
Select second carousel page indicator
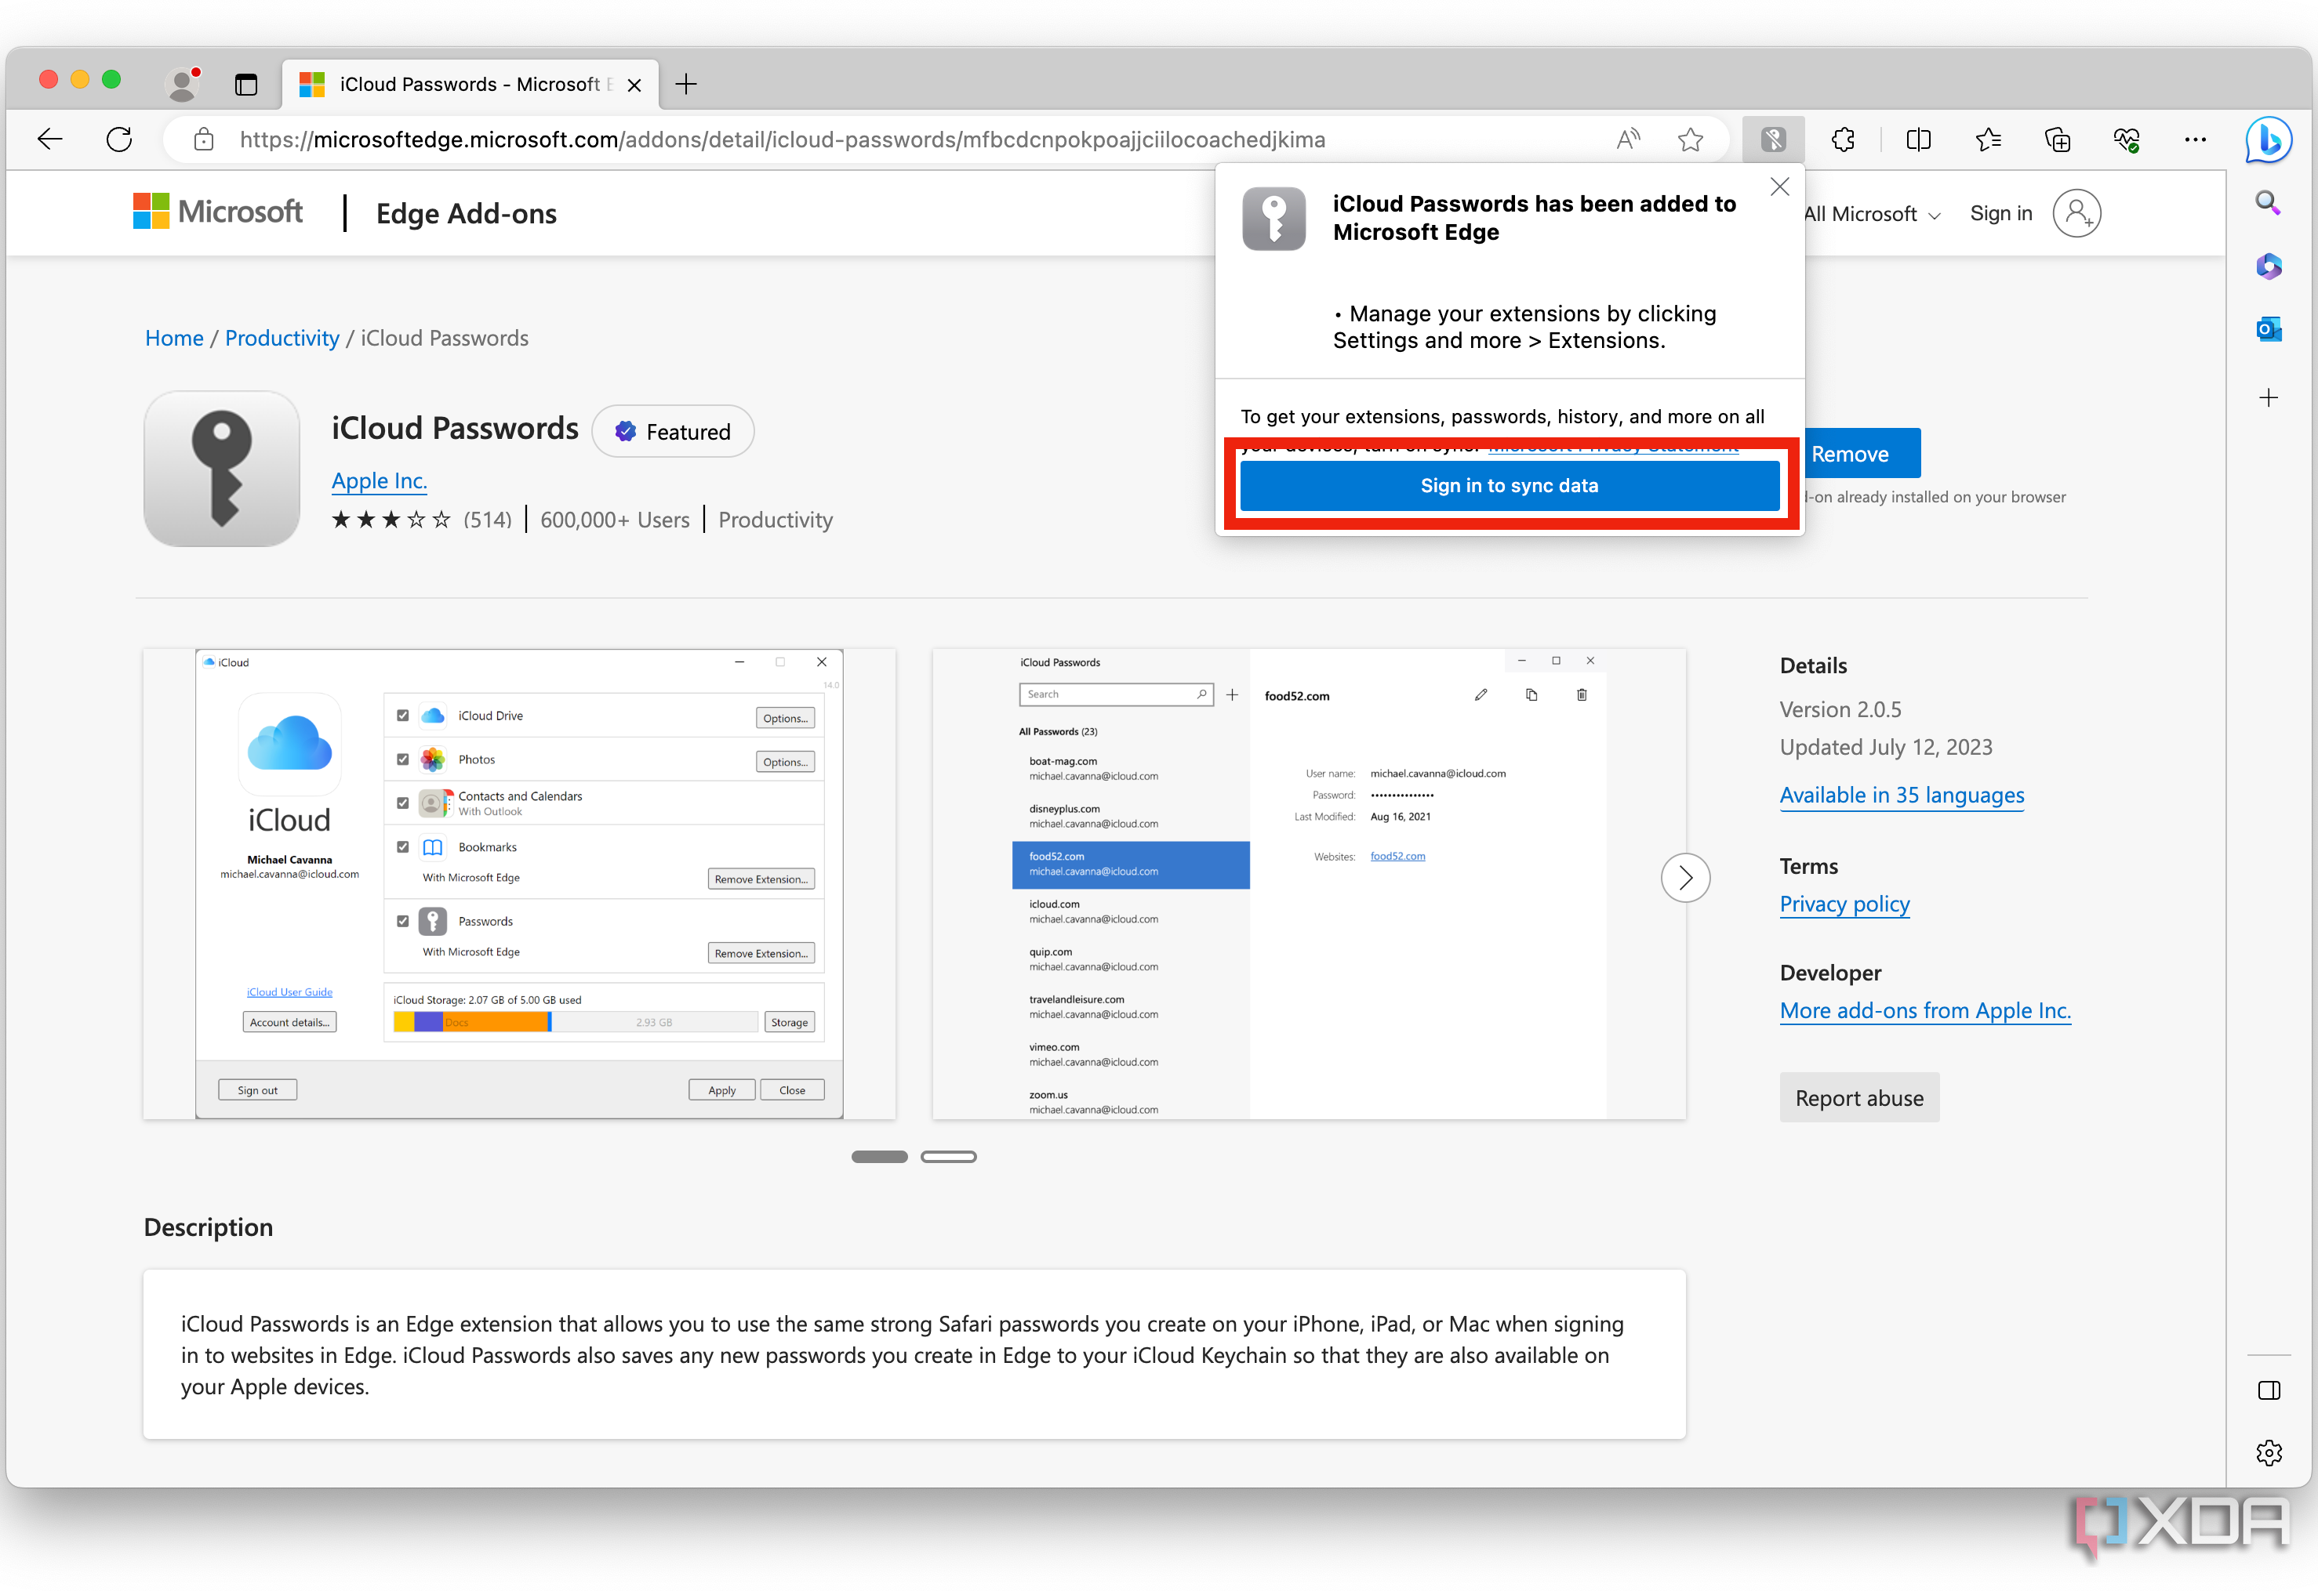[x=947, y=1156]
